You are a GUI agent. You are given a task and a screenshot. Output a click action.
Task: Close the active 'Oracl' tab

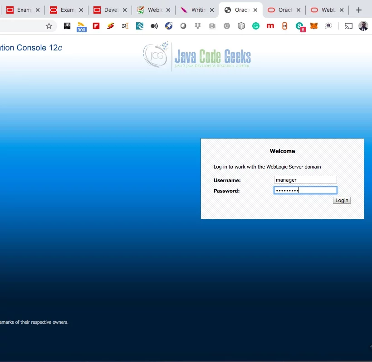[x=255, y=10]
